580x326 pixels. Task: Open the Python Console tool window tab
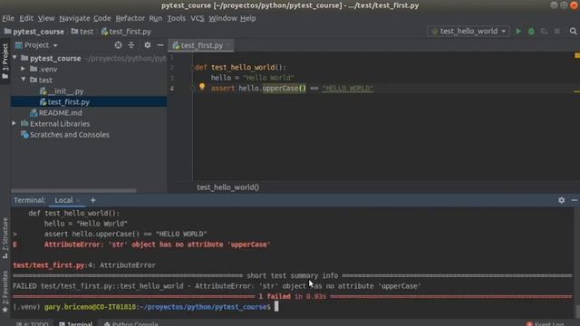coord(131,324)
